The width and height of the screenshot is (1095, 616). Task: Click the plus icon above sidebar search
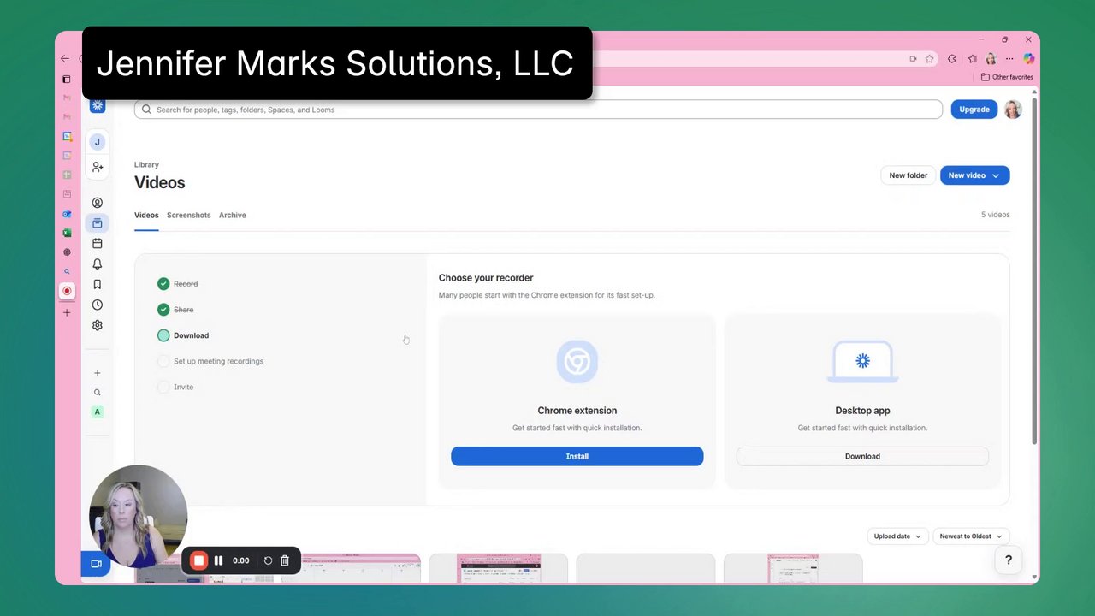98,373
